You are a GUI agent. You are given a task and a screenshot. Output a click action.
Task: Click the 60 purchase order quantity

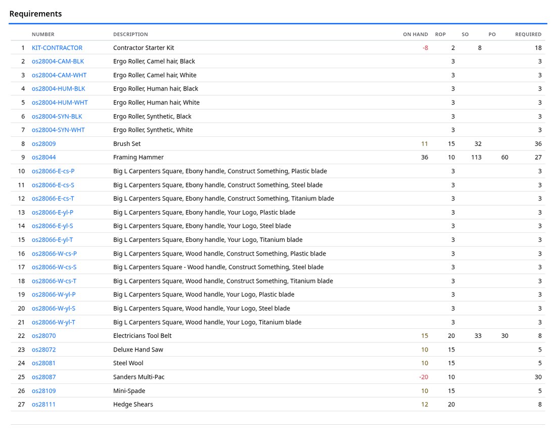504,157
